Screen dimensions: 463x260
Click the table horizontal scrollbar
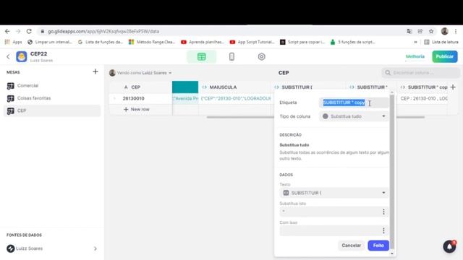tap(241, 117)
